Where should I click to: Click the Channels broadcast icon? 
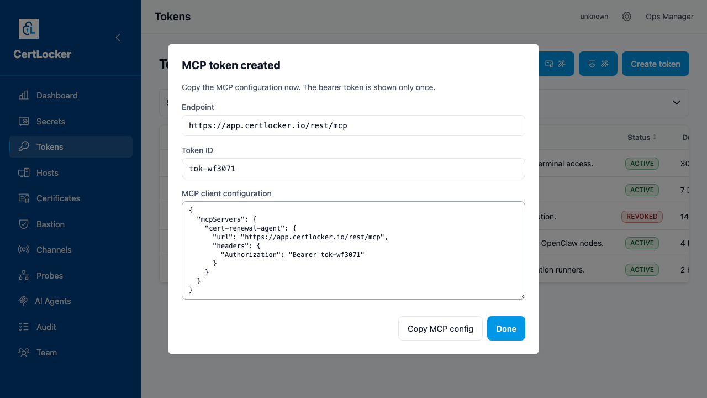(x=24, y=249)
